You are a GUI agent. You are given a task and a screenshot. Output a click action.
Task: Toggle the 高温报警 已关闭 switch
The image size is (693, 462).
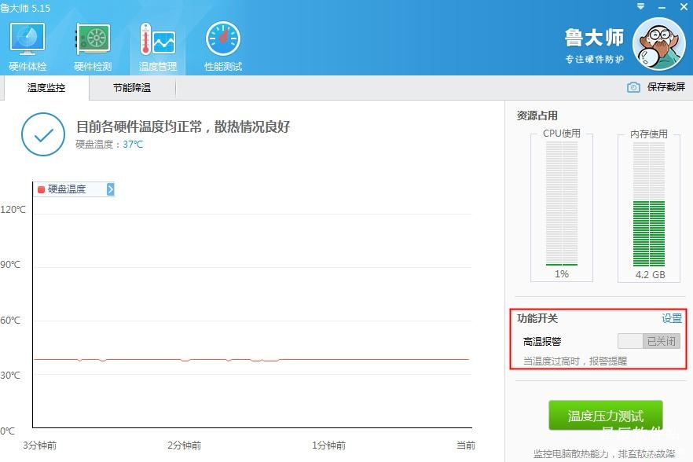[649, 341]
